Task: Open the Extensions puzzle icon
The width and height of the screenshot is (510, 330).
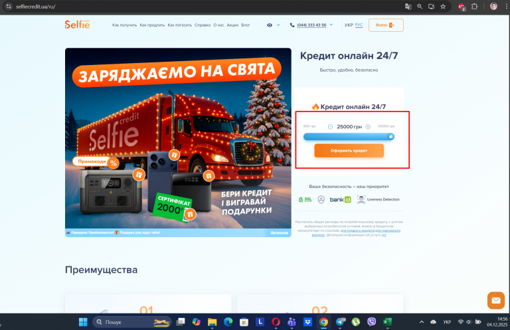Action: pos(475,7)
